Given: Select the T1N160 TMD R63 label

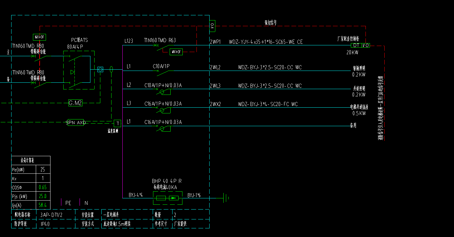Looking at the screenshot, I should pos(160,40).
